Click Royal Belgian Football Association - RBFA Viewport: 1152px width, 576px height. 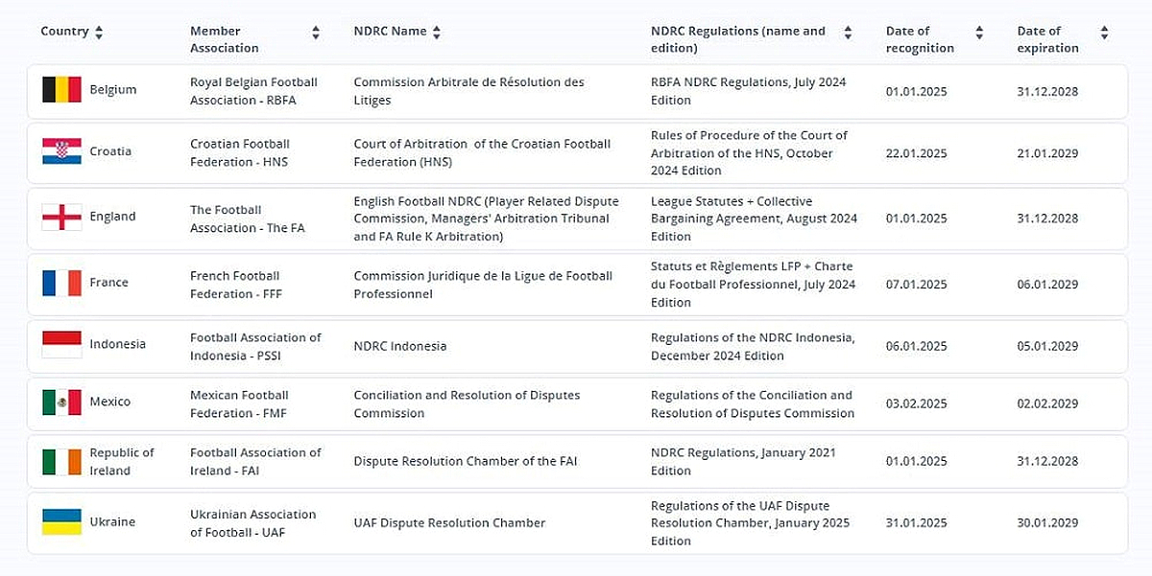[x=253, y=91]
